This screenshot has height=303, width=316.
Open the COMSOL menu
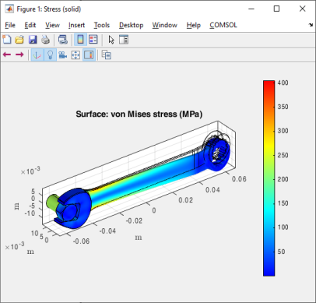click(x=223, y=25)
